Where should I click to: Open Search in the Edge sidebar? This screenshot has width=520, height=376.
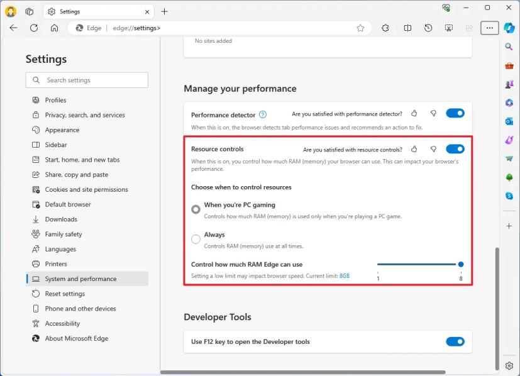pos(509,46)
